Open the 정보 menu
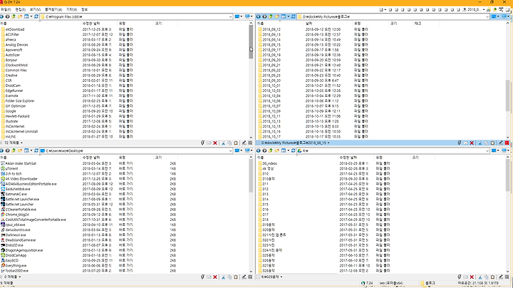513x288 pixels. (x=84, y=10)
